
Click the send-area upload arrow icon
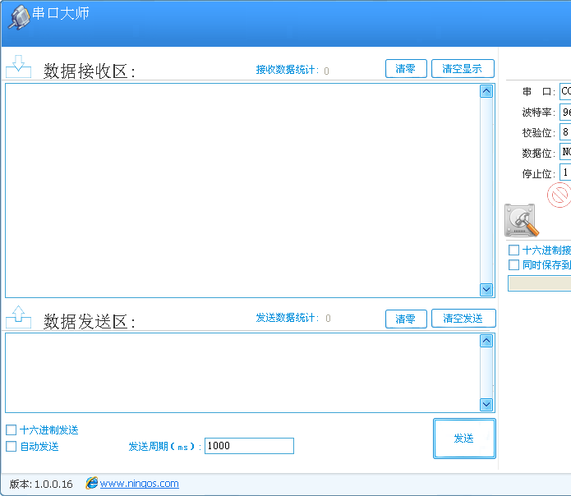[18, 317]
